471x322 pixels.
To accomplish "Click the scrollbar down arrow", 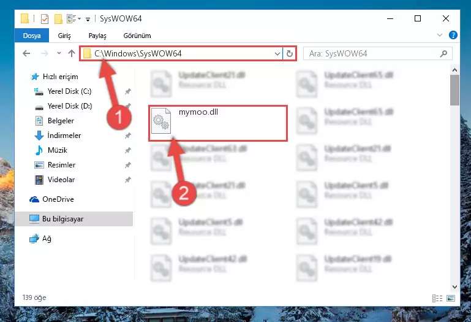I will 454,287.
